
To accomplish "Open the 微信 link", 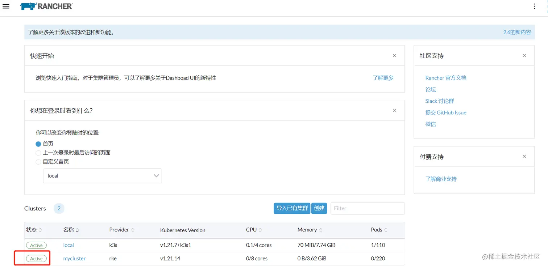I will tap(431, 124).
